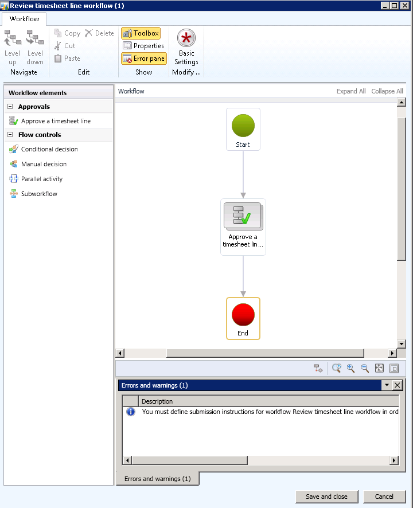This screenshot has width=413, height=508.
Task: Open Errors and warnings pane dropdown arrow
Action: point(387,385)
